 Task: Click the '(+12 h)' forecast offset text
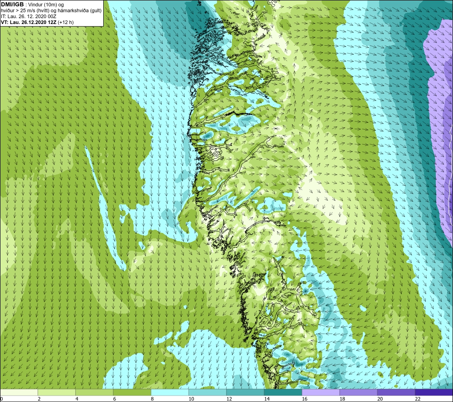coord(66,22)
